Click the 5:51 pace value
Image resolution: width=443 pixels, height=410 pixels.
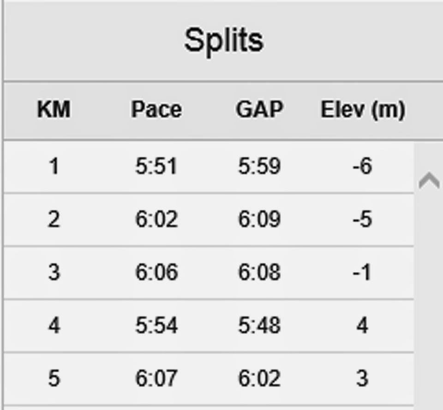(x=156, y=166)
